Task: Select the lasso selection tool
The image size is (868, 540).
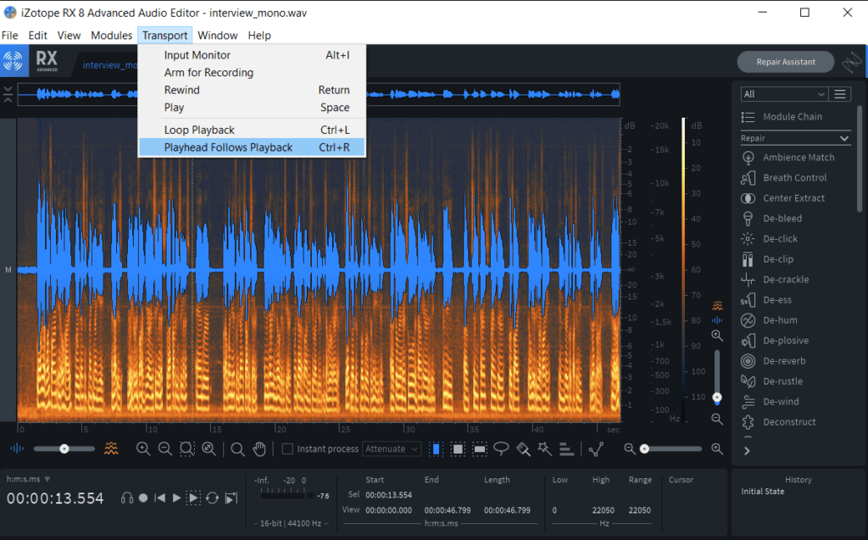Action: [x=502, y=449]
